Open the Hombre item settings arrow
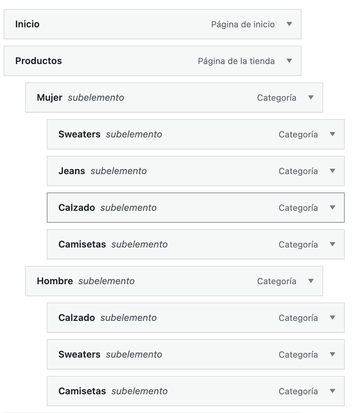Viewport: 362px width, 413px height. [311, 281]
